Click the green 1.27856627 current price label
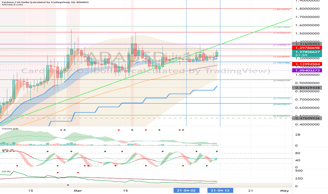The height and width of the screenshot is (194, 328). [307, 52]
